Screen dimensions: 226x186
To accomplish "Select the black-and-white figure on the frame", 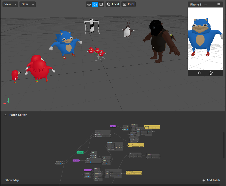I will tap(92, 26).
